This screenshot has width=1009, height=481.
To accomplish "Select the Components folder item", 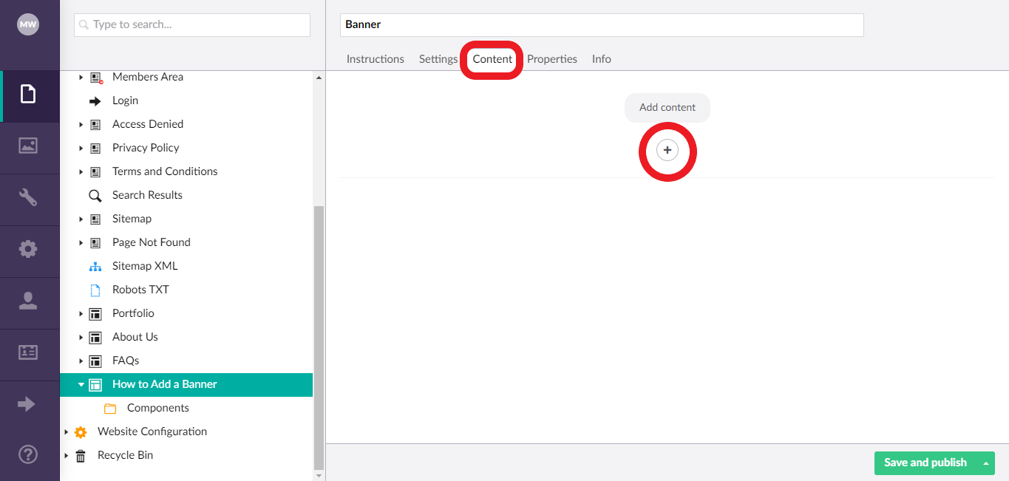I will tap(158, 408).
